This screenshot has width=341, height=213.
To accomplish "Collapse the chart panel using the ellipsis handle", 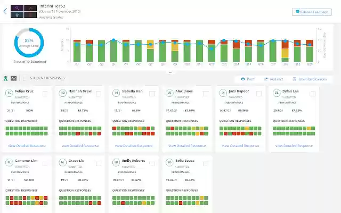I will click(x=170, y=72).
